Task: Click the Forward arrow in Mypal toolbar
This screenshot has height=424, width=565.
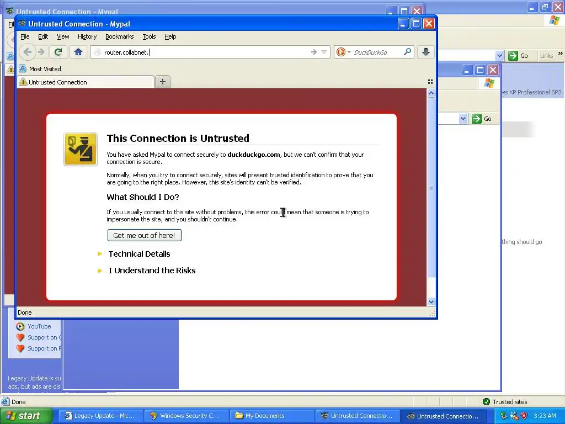Action: pyautogui.click(x=41, y=52)
